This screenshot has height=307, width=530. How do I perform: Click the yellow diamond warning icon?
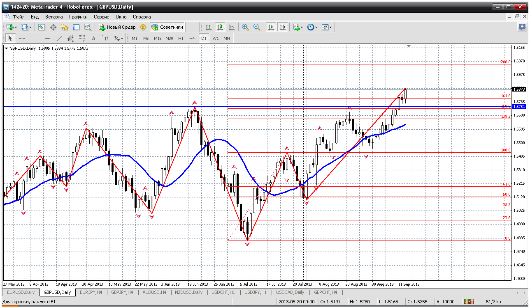click(143, 27)
